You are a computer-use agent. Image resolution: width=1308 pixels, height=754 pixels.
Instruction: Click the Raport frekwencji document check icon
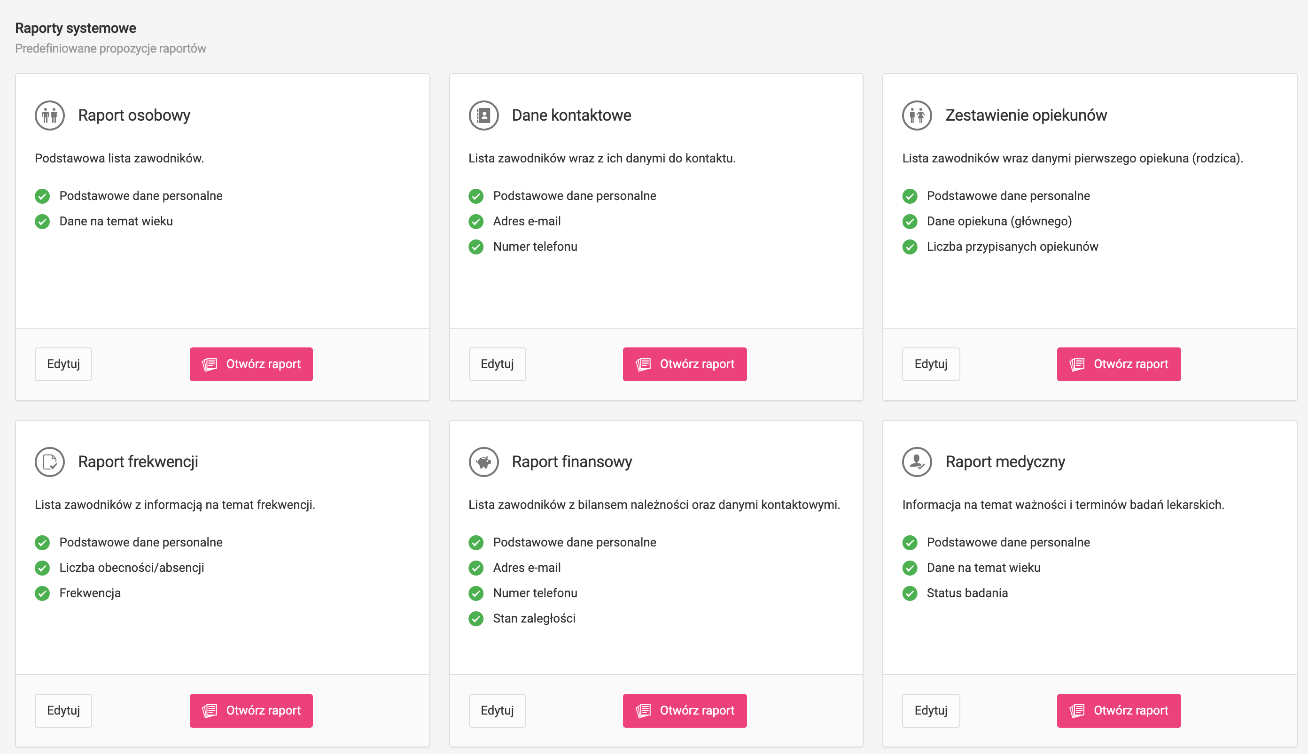point(50,462)
